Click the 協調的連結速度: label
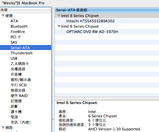Image resolution: width=159 pixels, height=132 pixels. click(72, 125)
